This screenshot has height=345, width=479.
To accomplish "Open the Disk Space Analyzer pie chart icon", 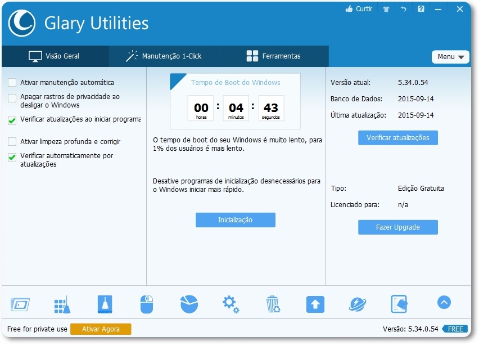I will coord(189,304).
